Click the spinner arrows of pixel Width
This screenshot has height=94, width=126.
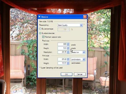tap(68, 44)
